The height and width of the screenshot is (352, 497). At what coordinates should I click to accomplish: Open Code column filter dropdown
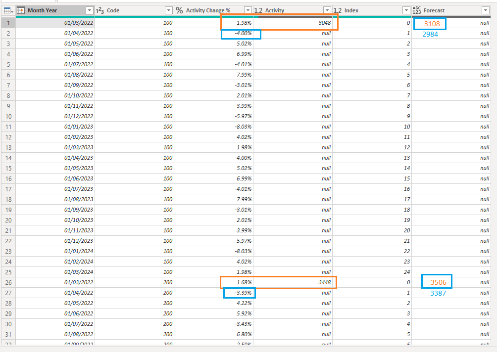[x=169, y=10]
